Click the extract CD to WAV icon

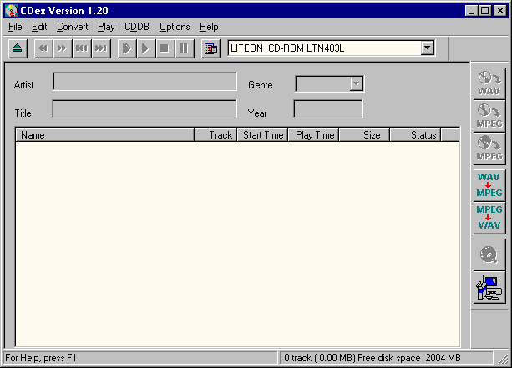(489, 83)
